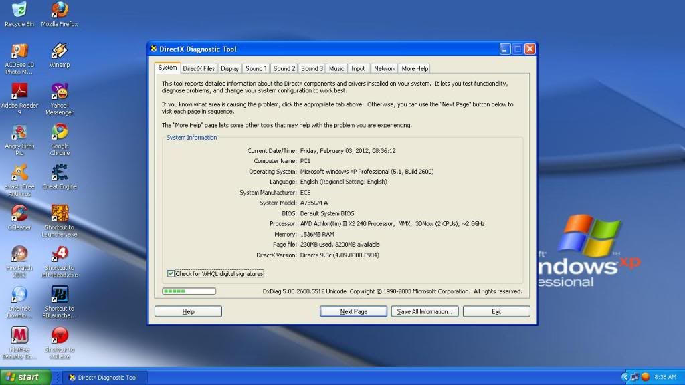The width and height of the screenshot is (685, 385).
Task: Toggle Check for WHQL digital signatures
Action: pos(171,273)
